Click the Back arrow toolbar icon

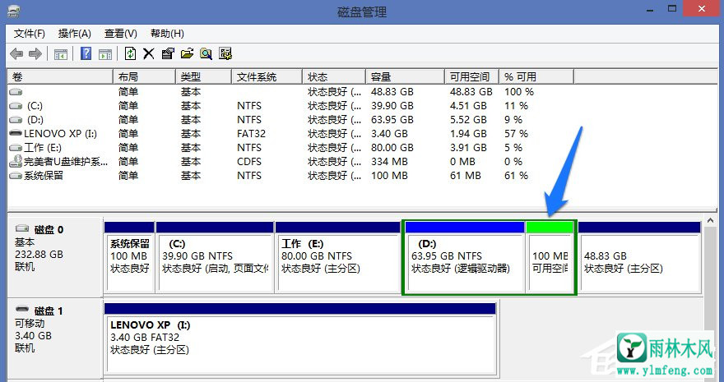tap(16, 54)
